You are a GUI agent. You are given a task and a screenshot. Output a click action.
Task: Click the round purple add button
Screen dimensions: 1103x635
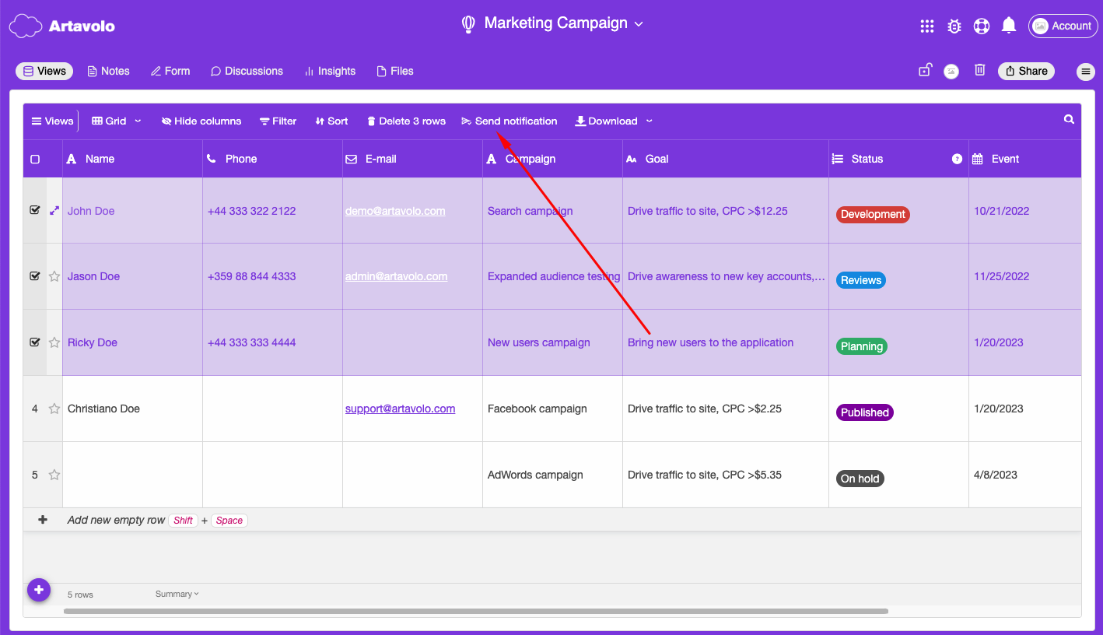pyautogui.click(x=39, y=590)
